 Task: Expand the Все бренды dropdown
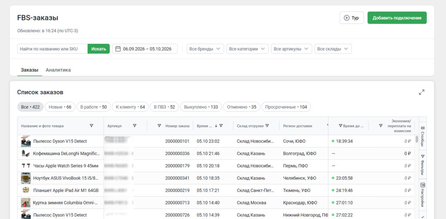[205, 49]
